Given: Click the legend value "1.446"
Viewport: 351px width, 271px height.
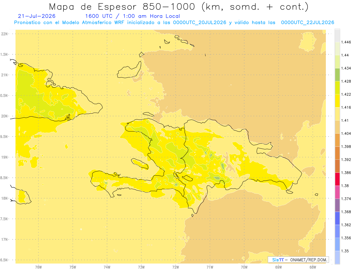Looking at the screenshot, I should point(346,42).
